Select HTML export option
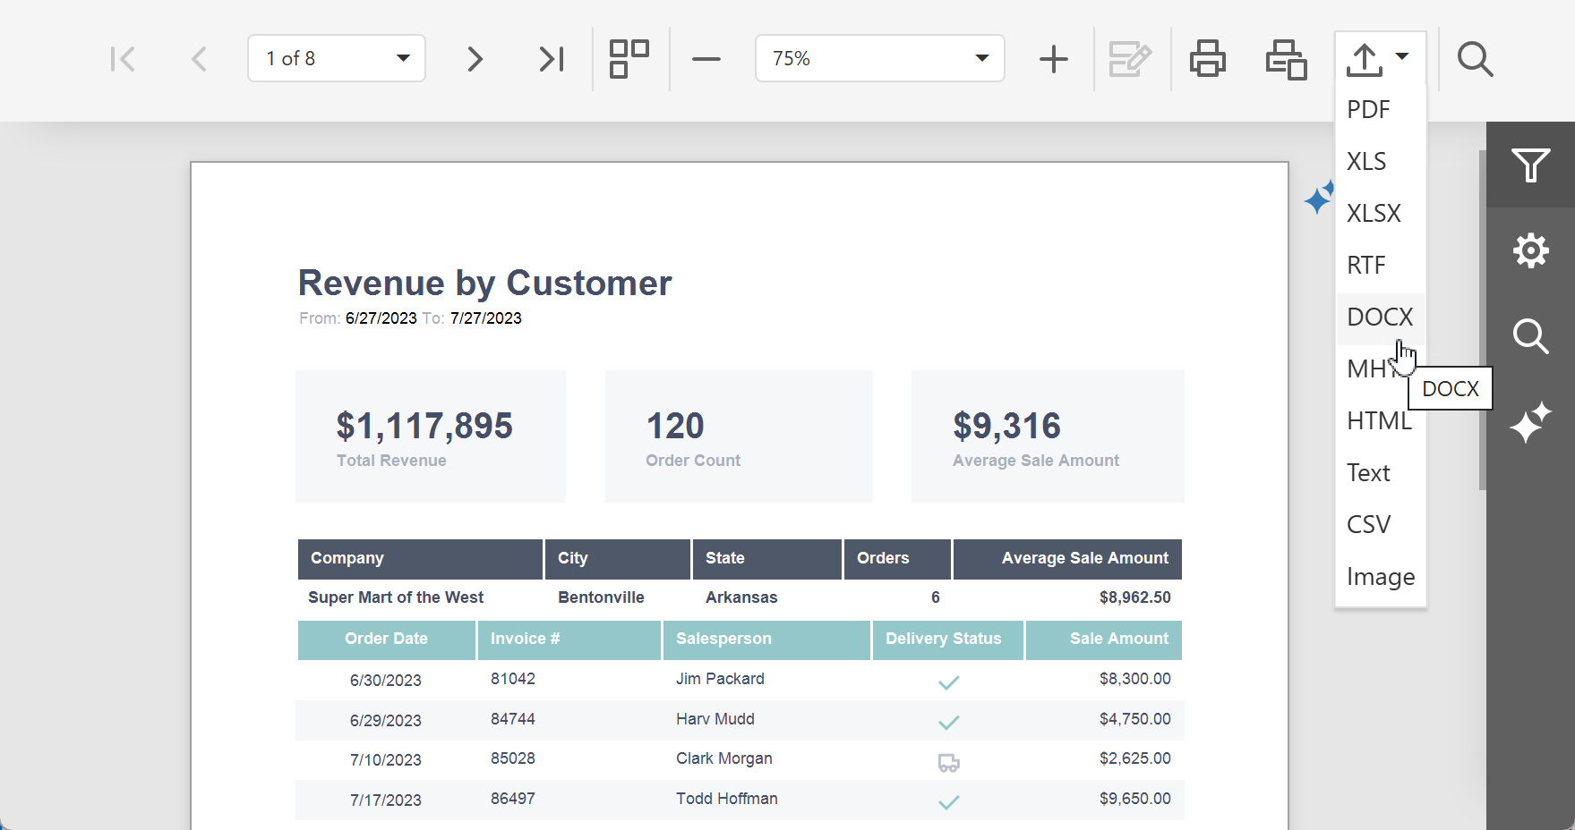Screen dimensions: 1575x830 1380,420
